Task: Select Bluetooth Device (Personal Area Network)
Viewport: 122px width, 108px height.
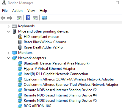Action: tap(57, 63)
